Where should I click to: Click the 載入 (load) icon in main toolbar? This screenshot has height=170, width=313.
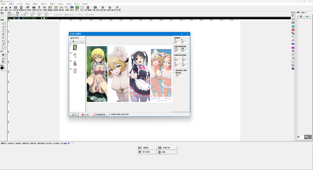(x=2, y=8)
